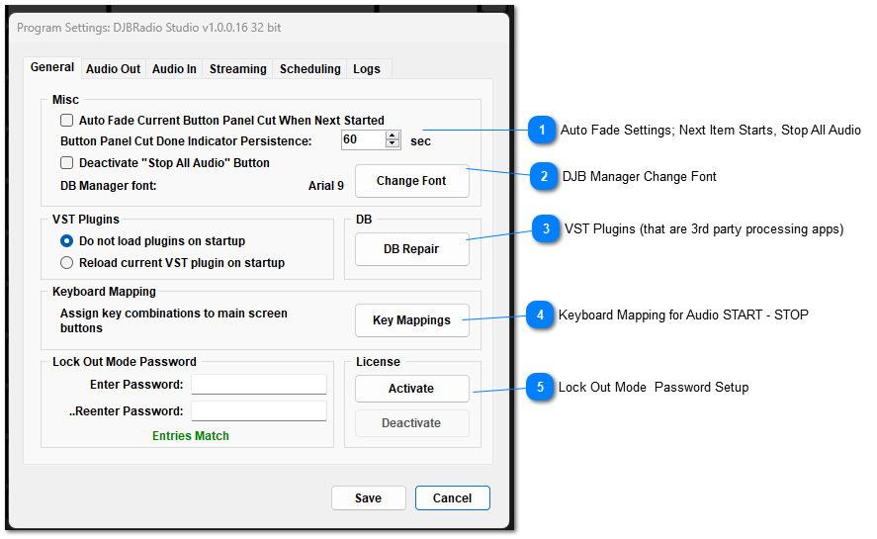This screenshot has width=877, height=539.
Task: Click the persistence seconds value field
Action: pos(364,139)
